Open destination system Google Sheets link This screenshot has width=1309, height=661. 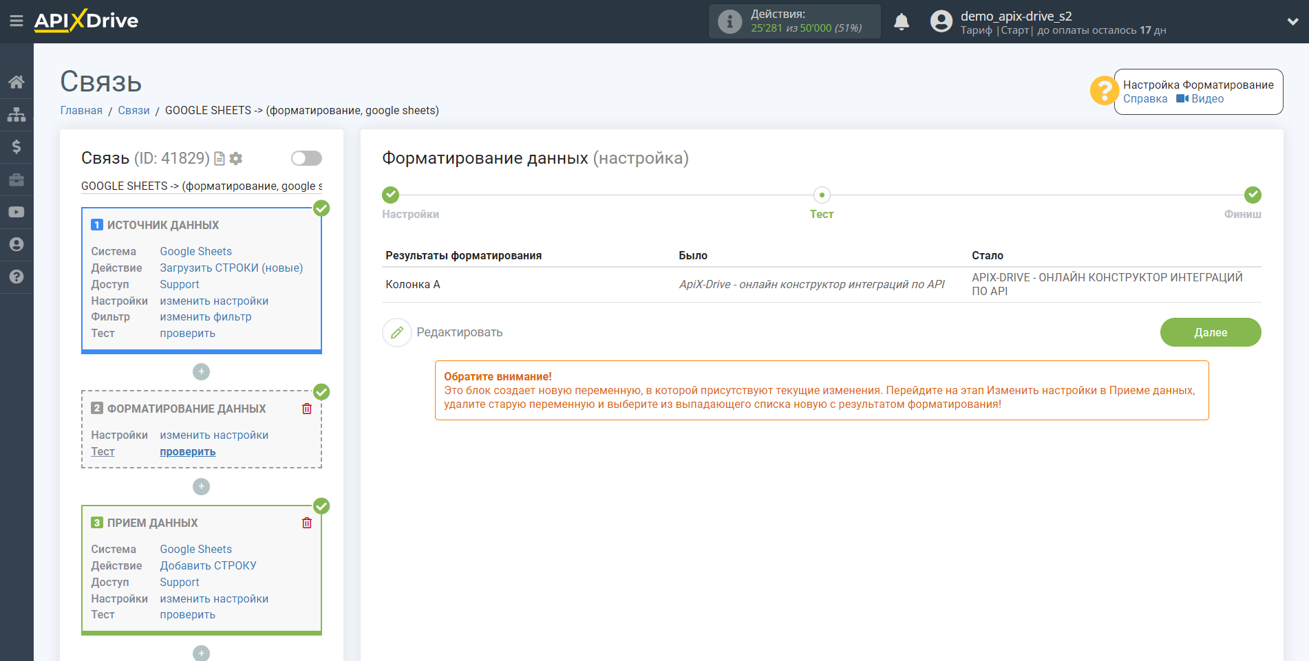coord(195,550)
